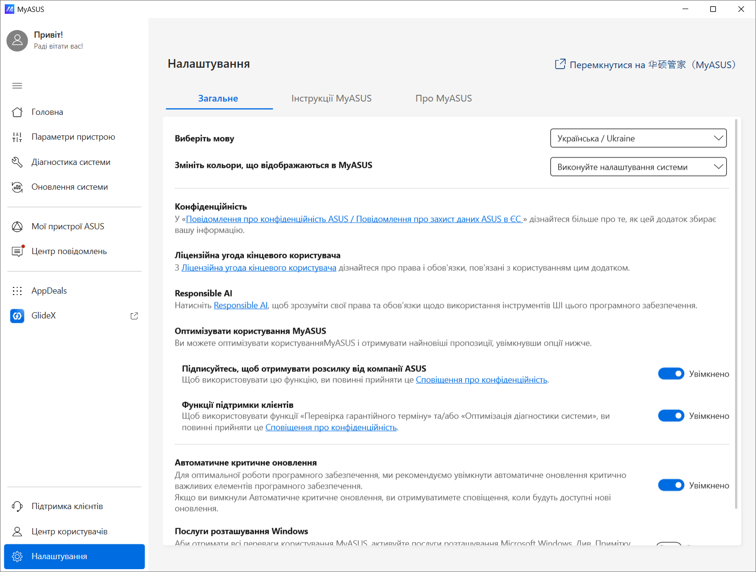Collapse the sidebar with the hamburger icon
The height and width of the screenshot is (572, 756).
pos(17,86)
